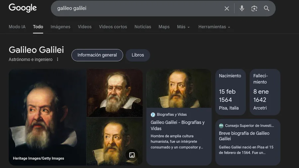Screen dimensions: 299x168
Task: Click the Galileo Galilei panel heading
Action: pyautogui.click(x=36, y=50)
